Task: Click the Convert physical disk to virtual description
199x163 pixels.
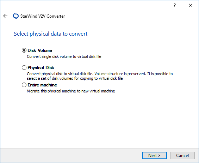Action: [100, 74]
